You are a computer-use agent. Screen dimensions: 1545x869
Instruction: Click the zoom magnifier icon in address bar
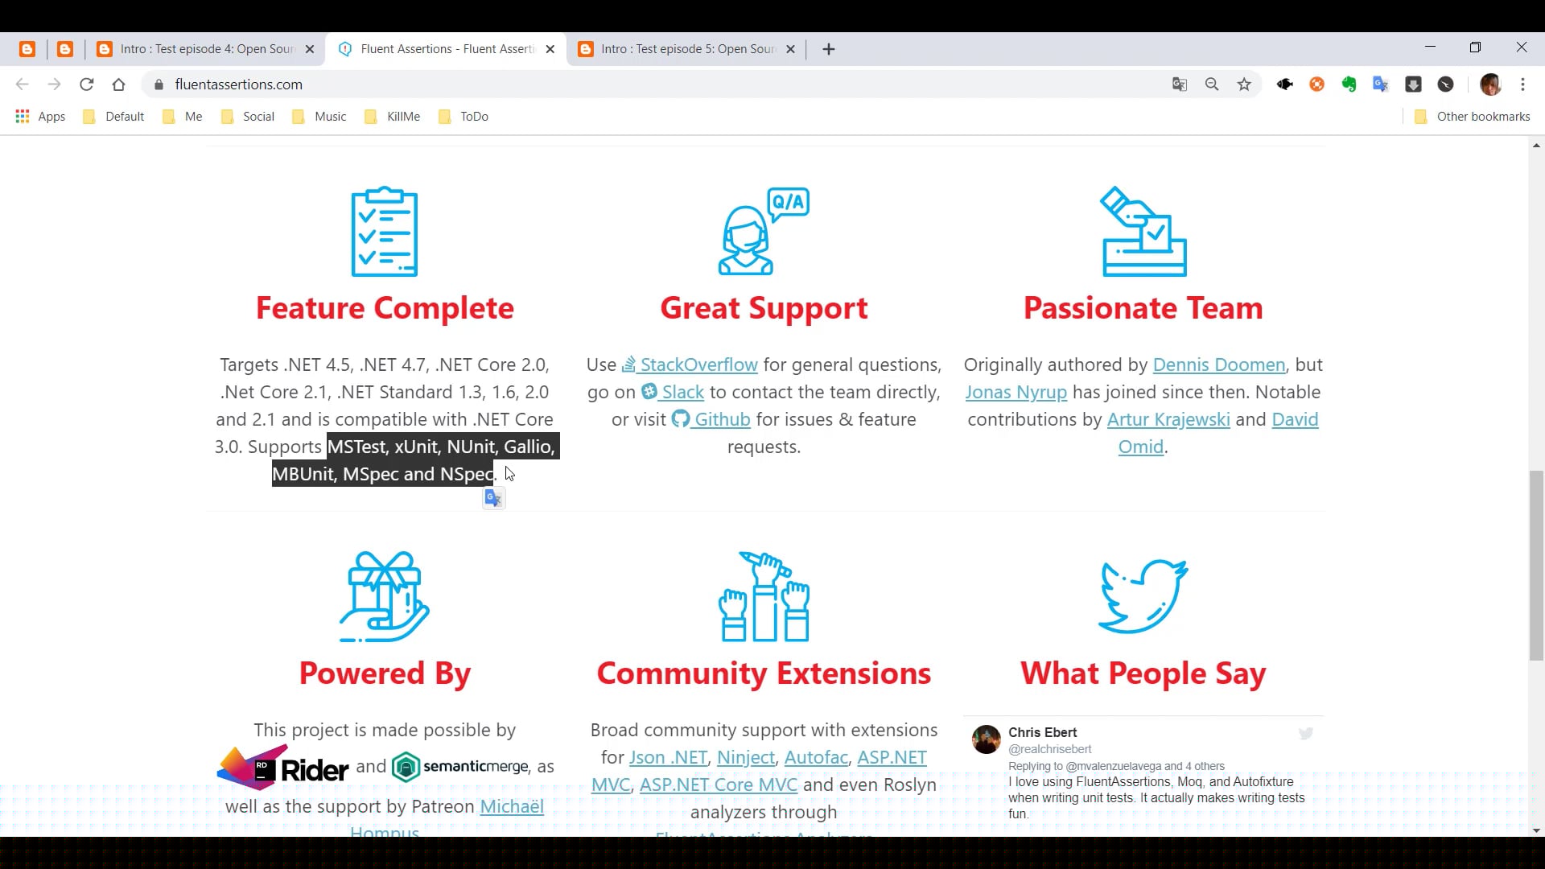tap(1212, 84)
